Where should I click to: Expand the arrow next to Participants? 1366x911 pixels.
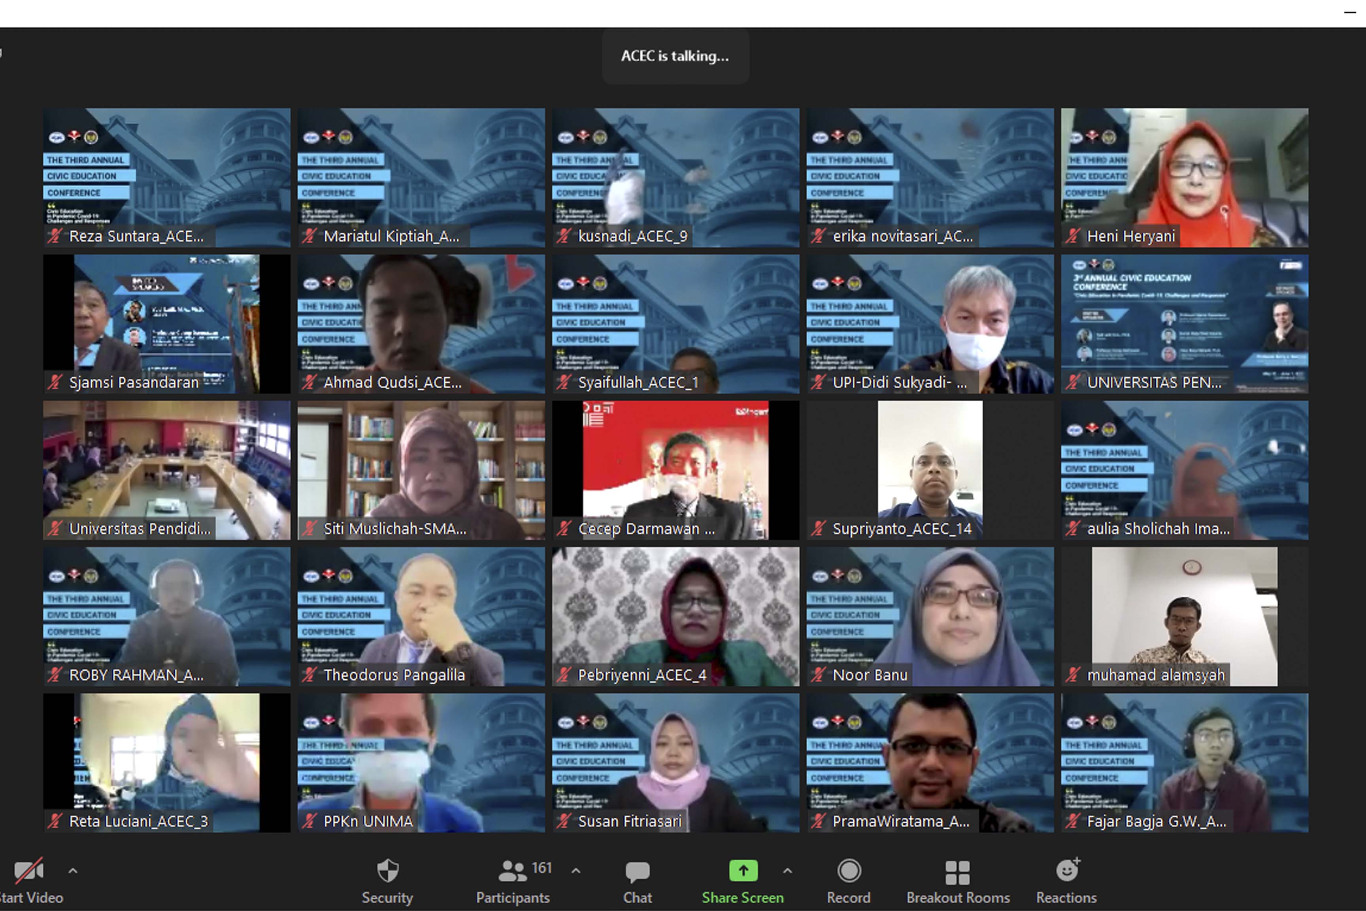575,871
